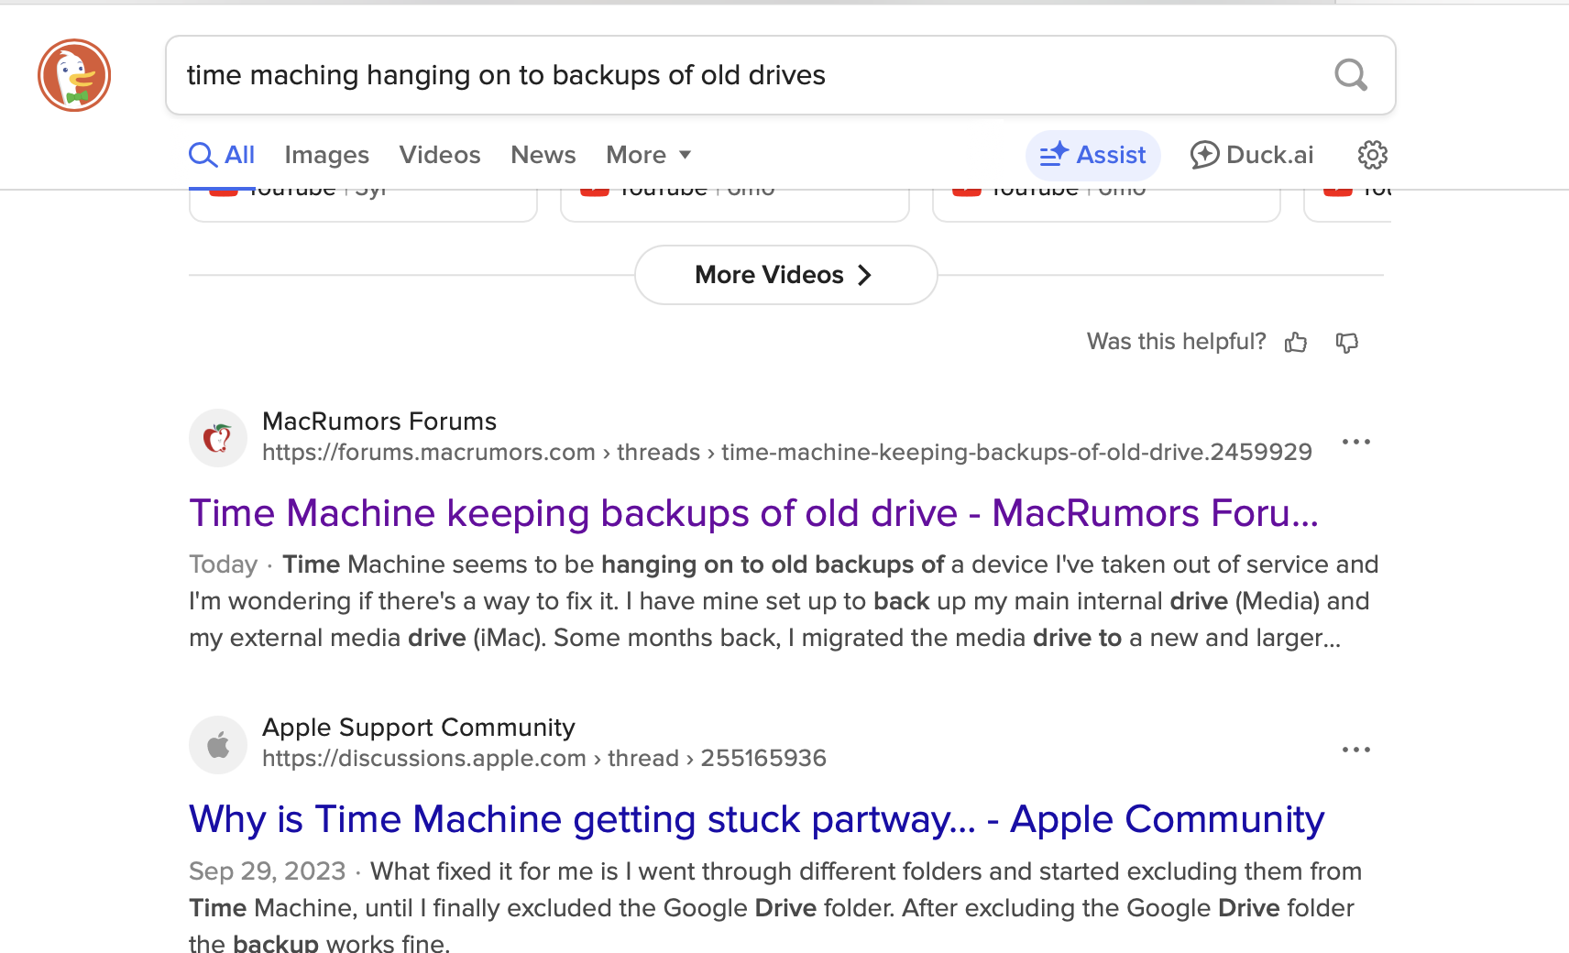Focus the search query input field

(x=781, y=75)
